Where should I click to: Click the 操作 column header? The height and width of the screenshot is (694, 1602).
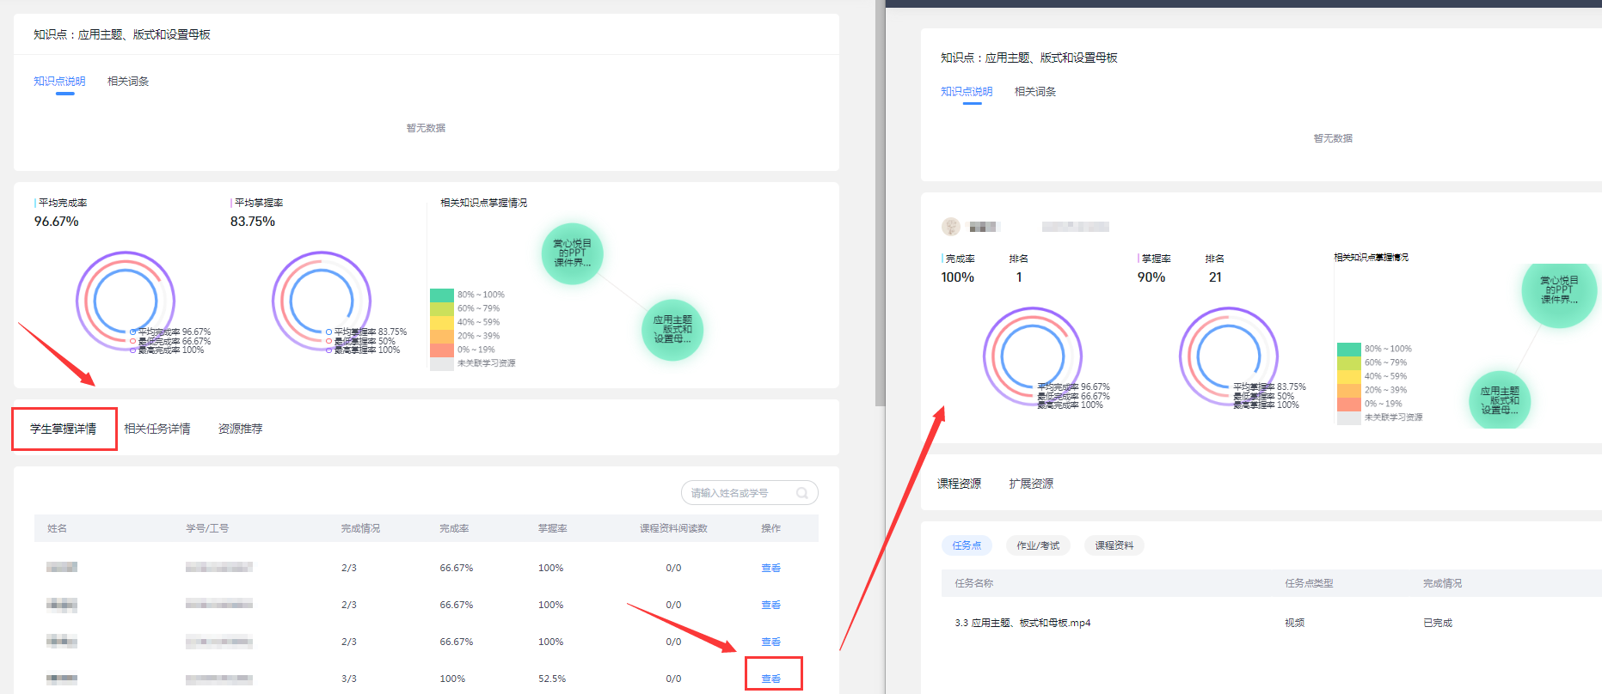(771, 528)
